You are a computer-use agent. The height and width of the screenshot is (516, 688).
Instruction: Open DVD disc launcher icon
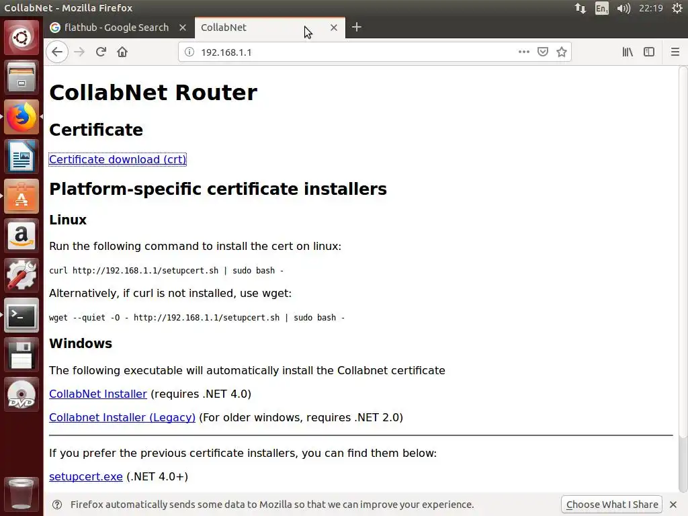[x=21, y=394]
